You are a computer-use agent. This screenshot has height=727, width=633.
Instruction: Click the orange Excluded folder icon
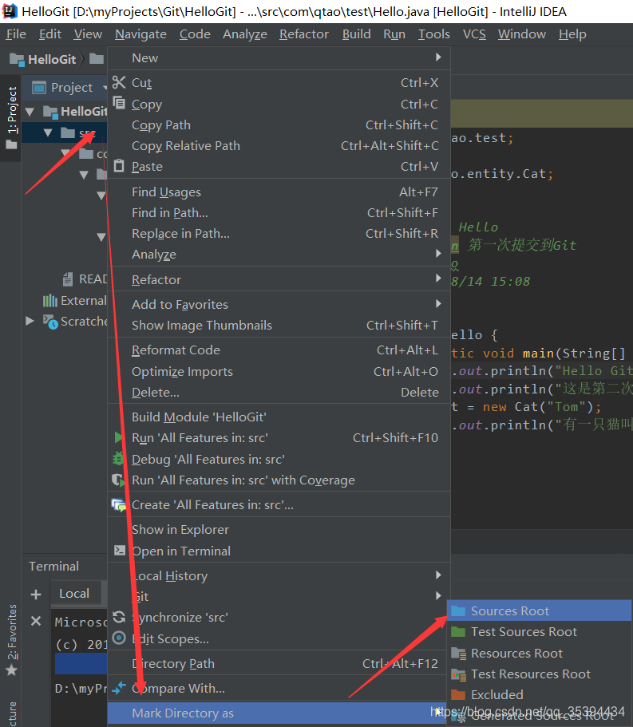click(458, 694)
